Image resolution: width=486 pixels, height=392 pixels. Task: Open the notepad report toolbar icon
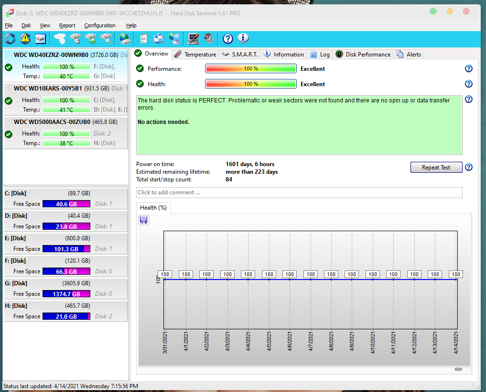[143, 39]
